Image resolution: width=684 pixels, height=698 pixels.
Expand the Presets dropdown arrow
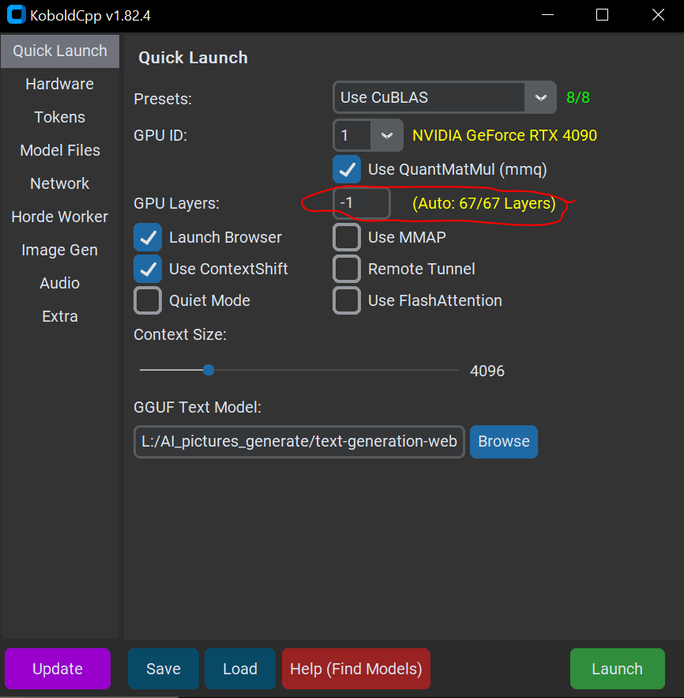coord(540,97)
